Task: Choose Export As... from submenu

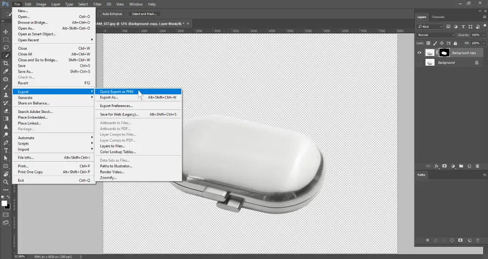Action: tap(138, 97)
